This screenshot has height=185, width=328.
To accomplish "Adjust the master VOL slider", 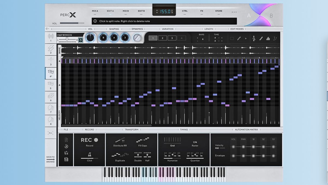I will tap(72, 23).
